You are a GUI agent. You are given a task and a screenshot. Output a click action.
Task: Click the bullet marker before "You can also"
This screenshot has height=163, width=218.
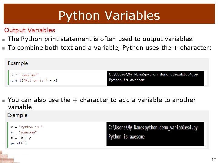click(3, 101)
